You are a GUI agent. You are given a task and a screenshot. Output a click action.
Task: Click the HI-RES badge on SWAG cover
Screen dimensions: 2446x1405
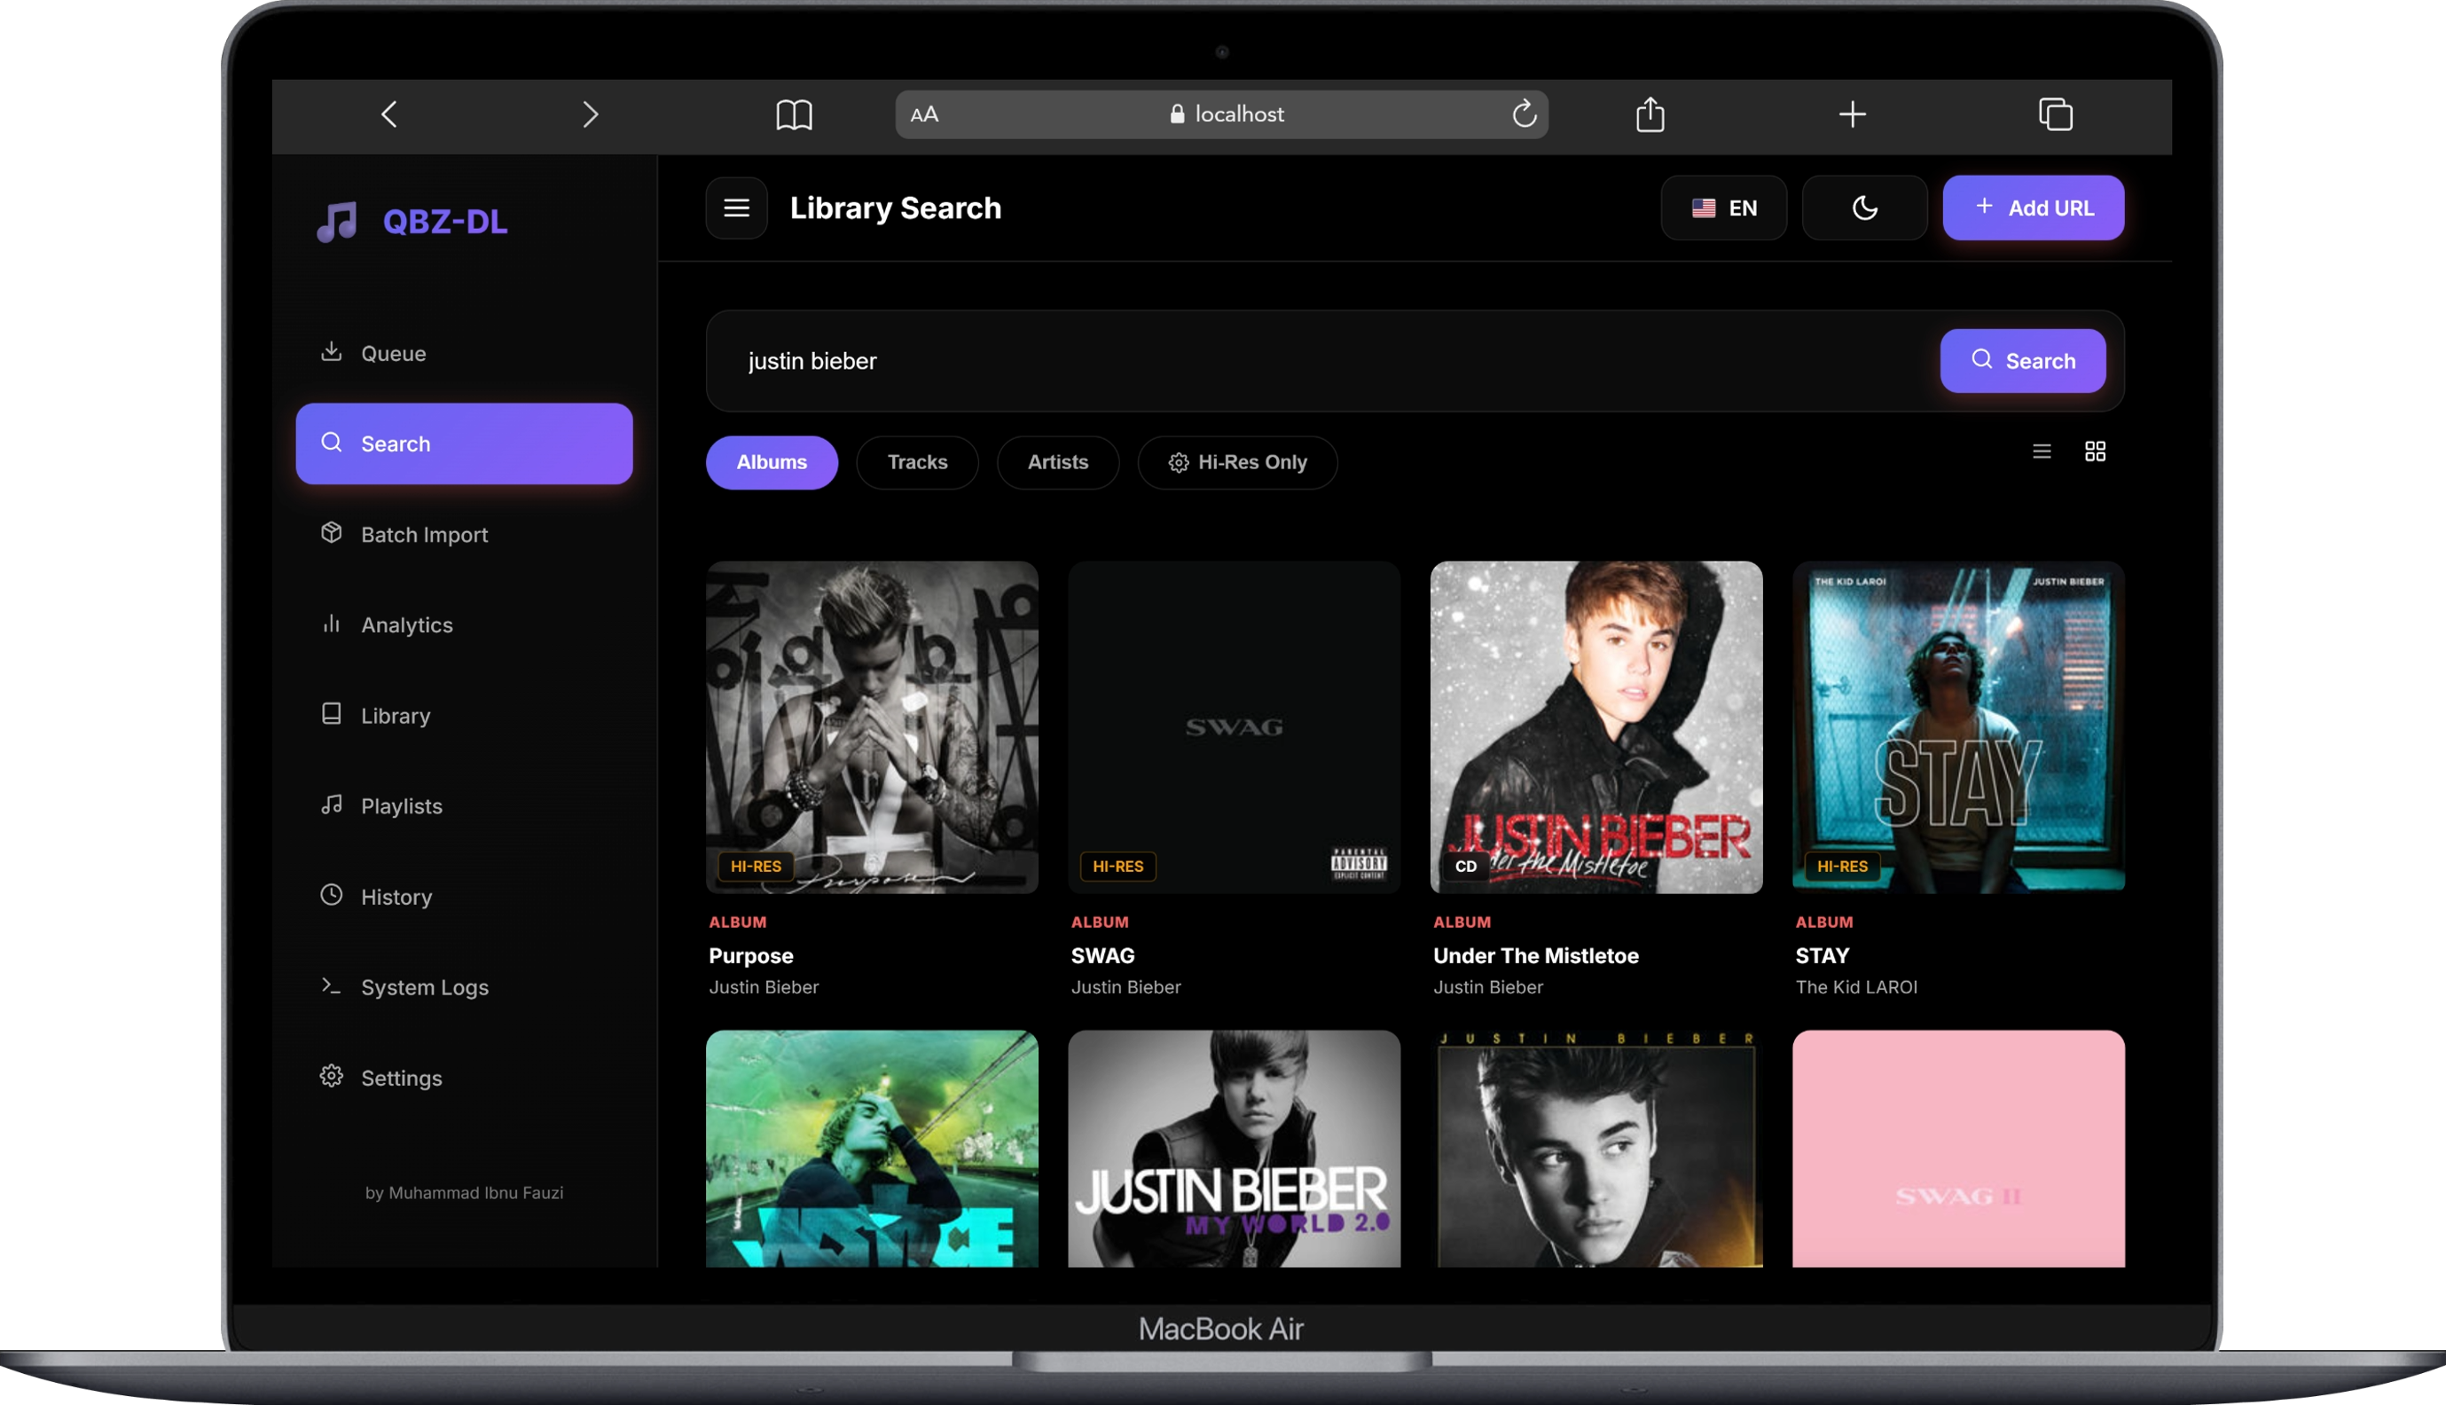tap(1117, 867)
